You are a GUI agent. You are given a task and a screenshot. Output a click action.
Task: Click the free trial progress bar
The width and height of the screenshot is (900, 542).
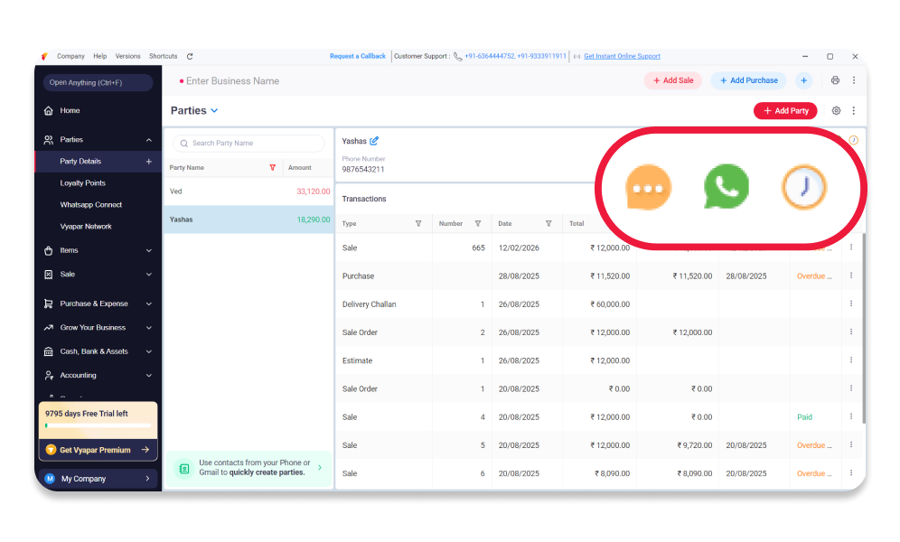(98, 425)
